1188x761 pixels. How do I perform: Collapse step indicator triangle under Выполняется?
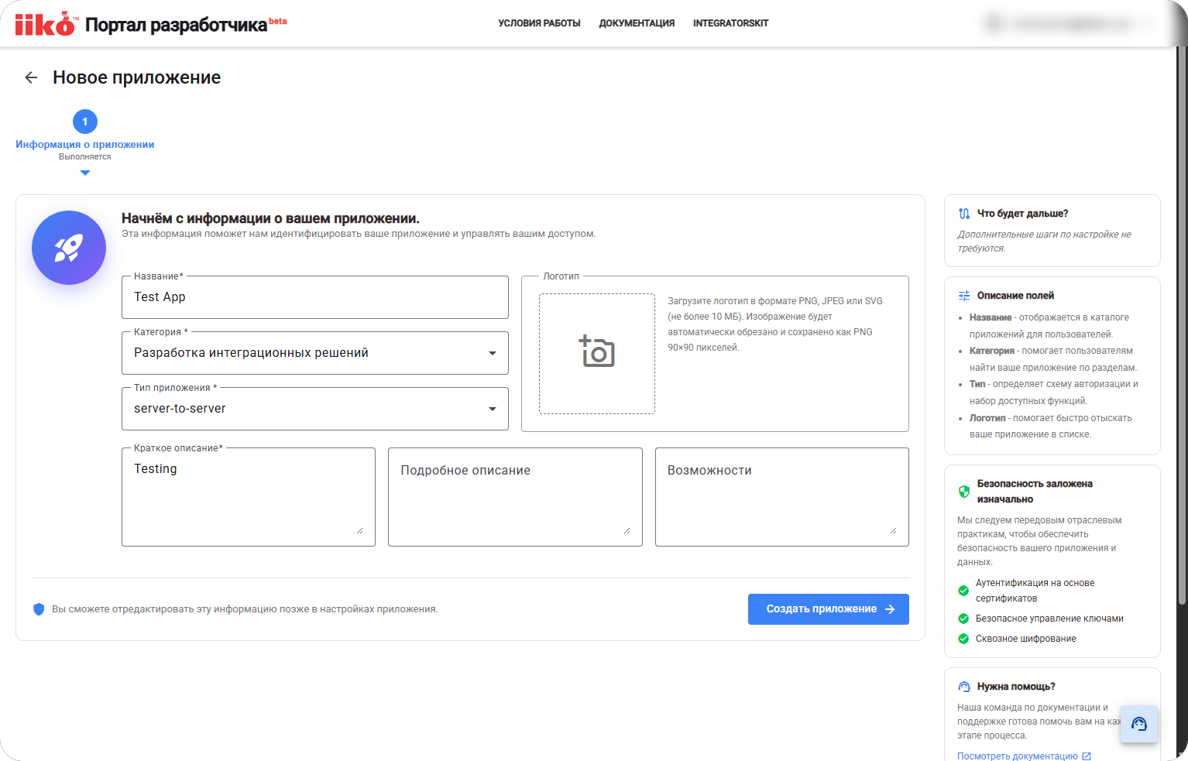[85, 173]
